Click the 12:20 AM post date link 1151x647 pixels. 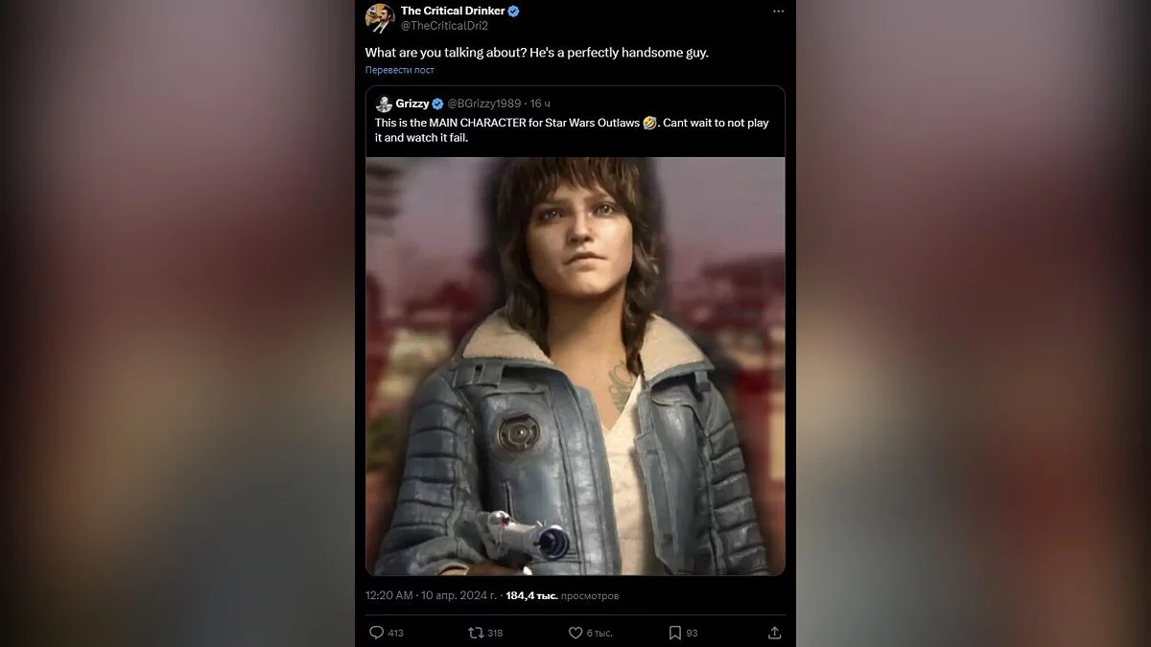tap(431, 595)
